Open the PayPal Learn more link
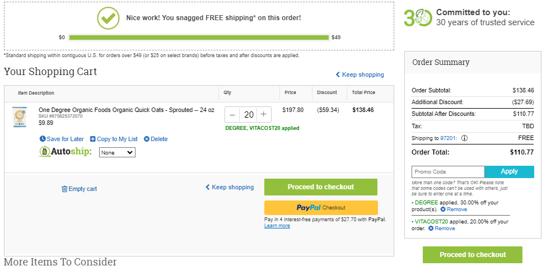 277,226
